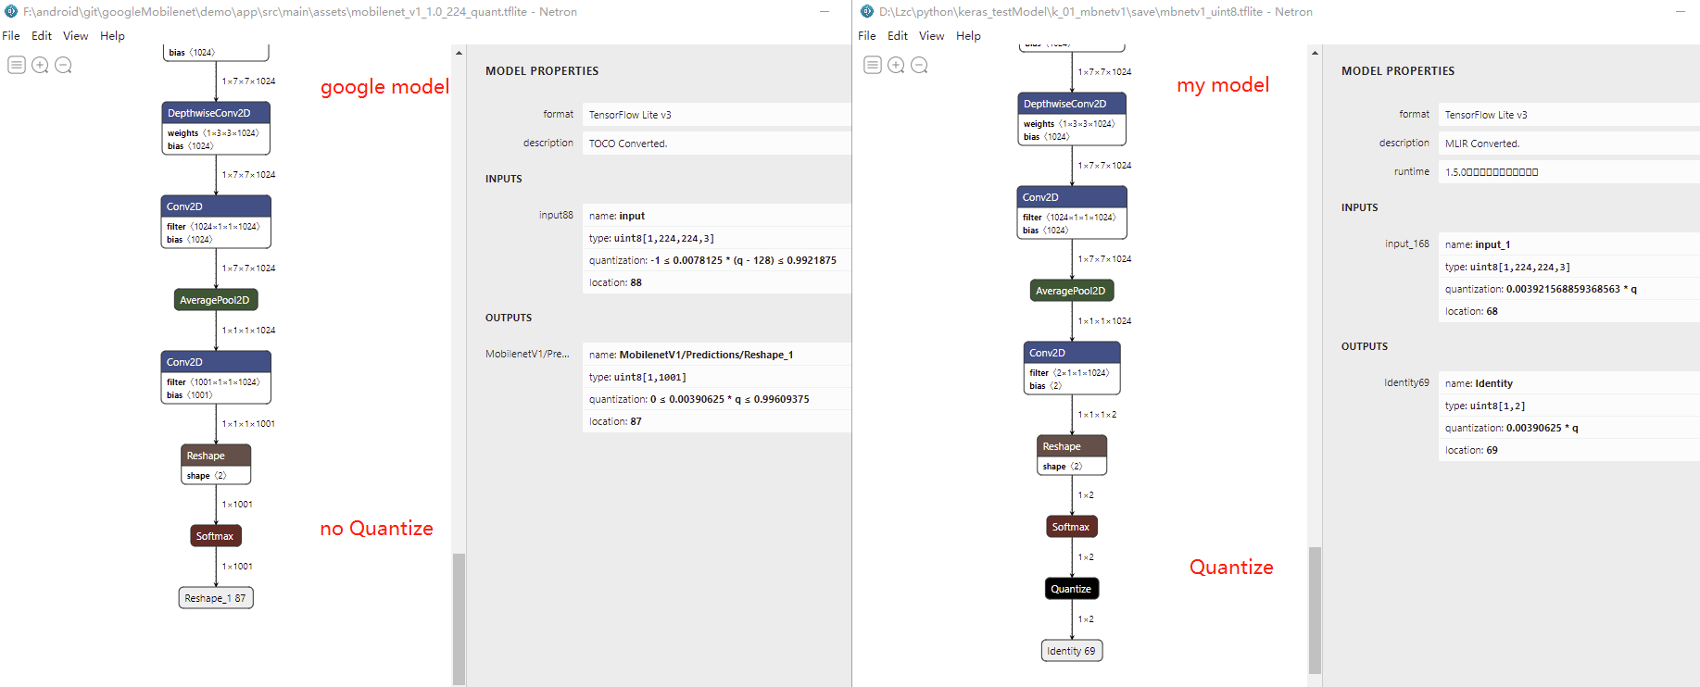
Task: Click the model properties icon in right window
Action: [x=873, y=65]
